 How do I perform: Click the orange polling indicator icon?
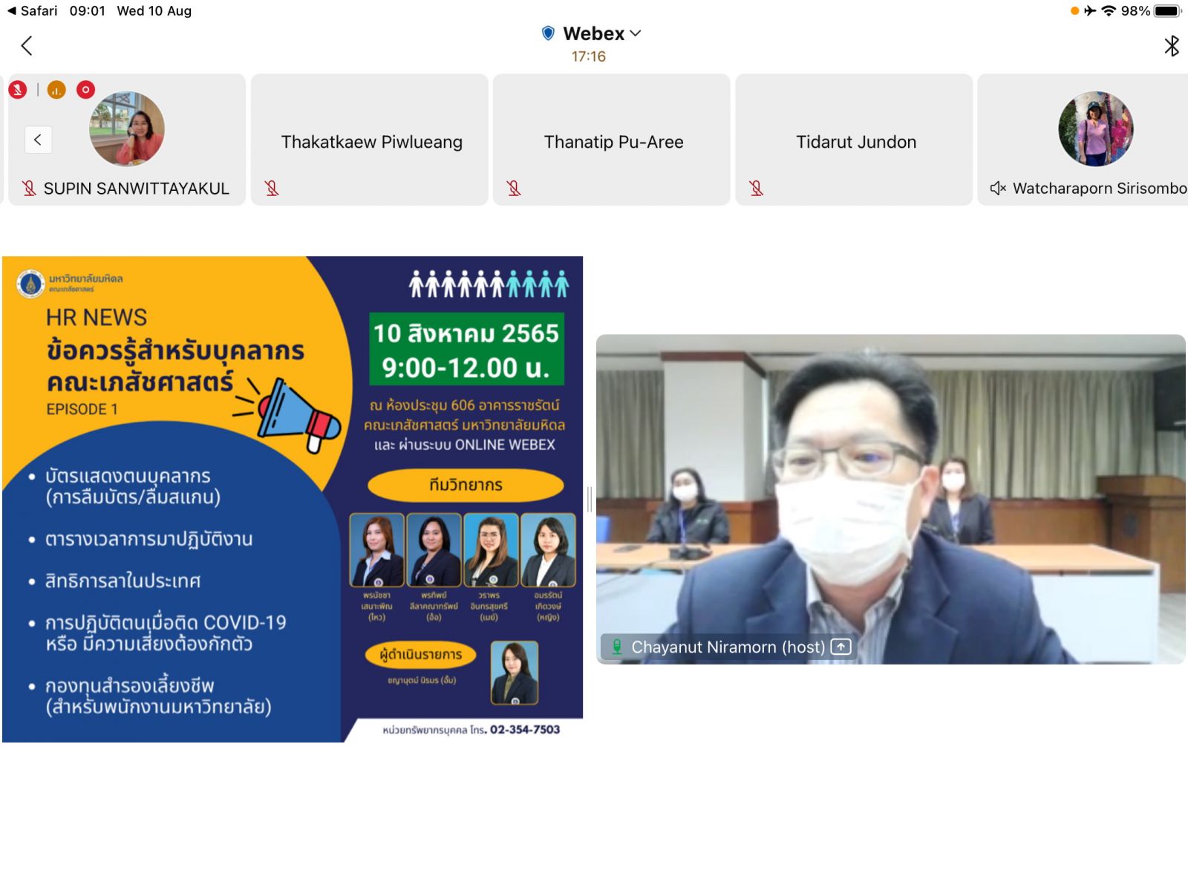coord(56,90)
